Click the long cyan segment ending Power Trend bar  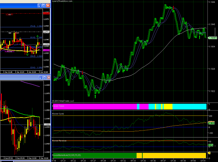(x=189, y=107)
